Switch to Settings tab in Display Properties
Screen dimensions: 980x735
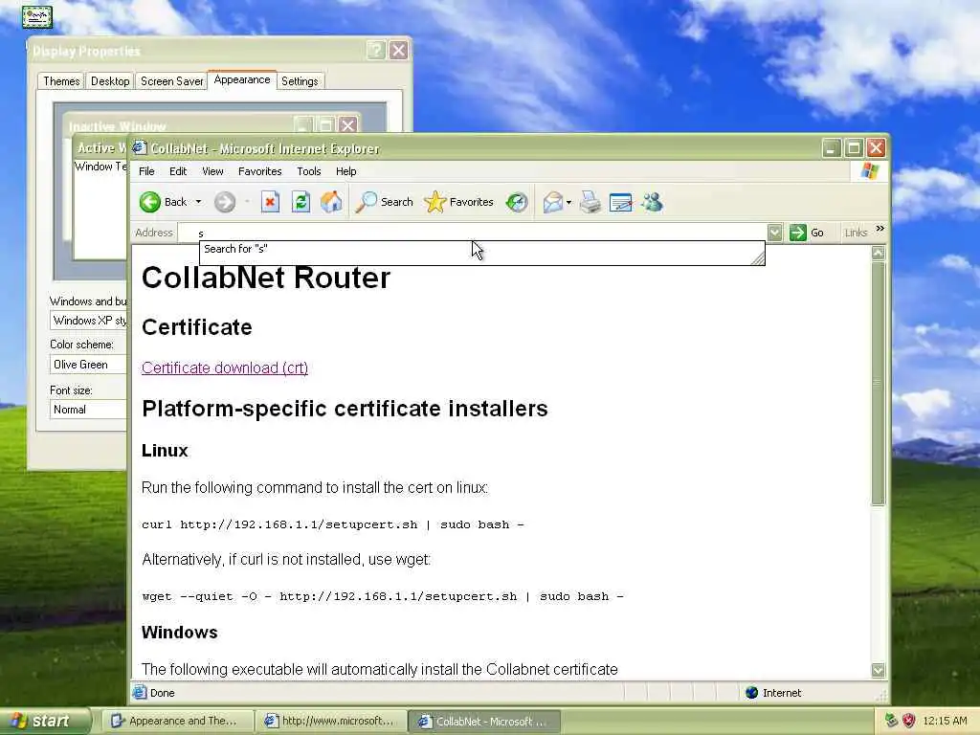click(x=300, y=81)
